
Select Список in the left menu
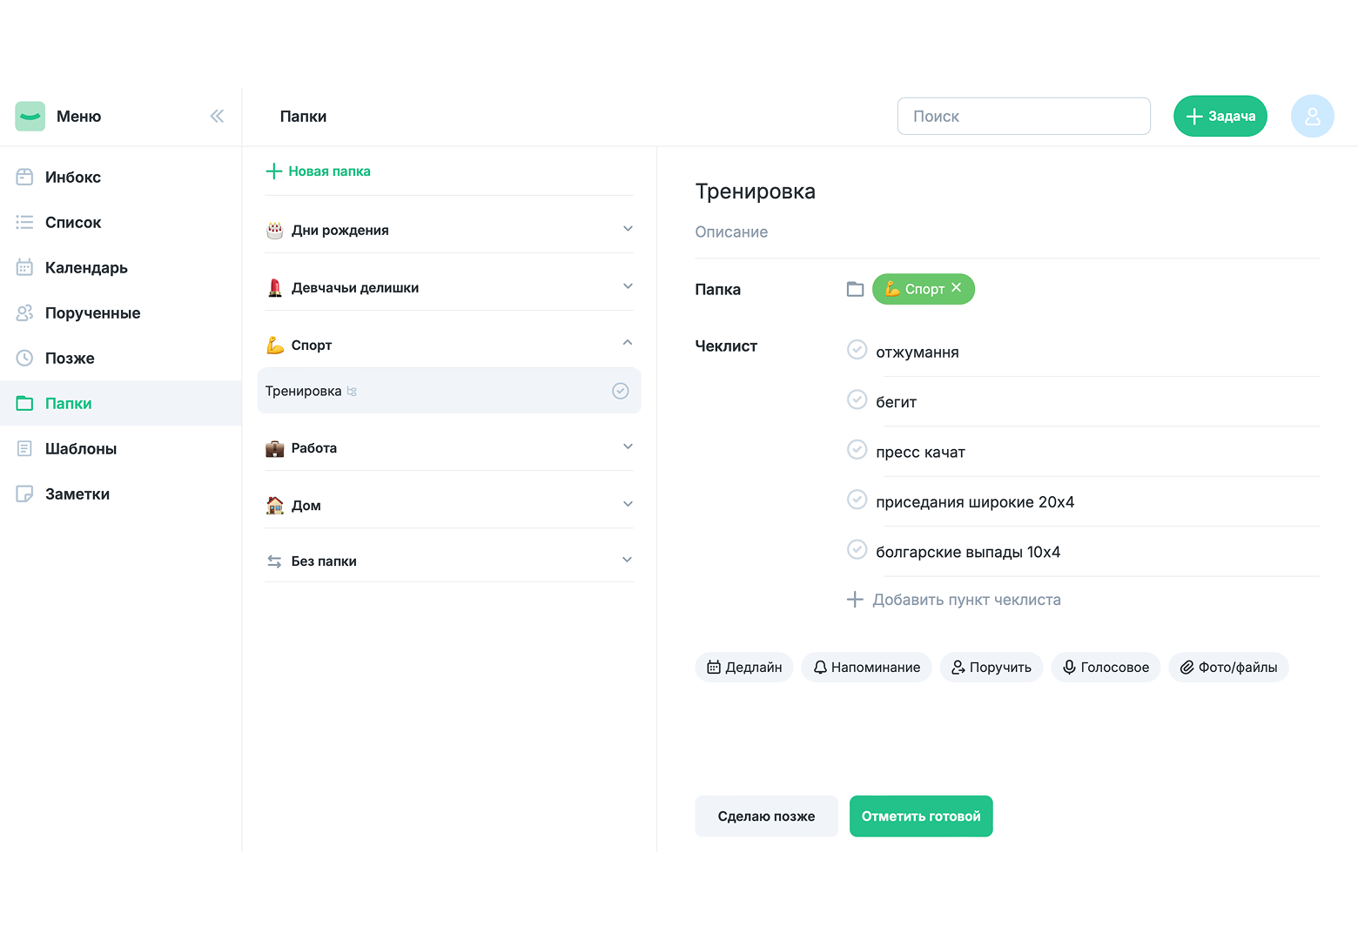click(73, 222)
